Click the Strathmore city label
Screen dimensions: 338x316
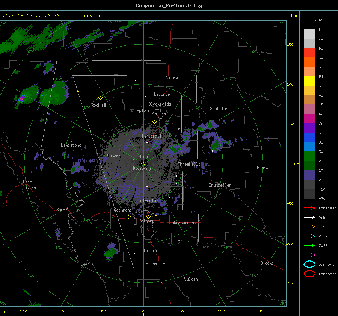click(x=183, y=222)
